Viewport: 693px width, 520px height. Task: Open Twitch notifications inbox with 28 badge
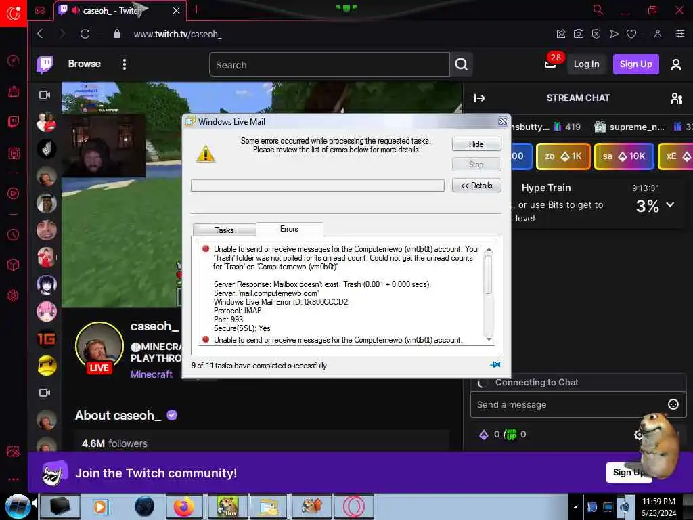pos(550,64)
